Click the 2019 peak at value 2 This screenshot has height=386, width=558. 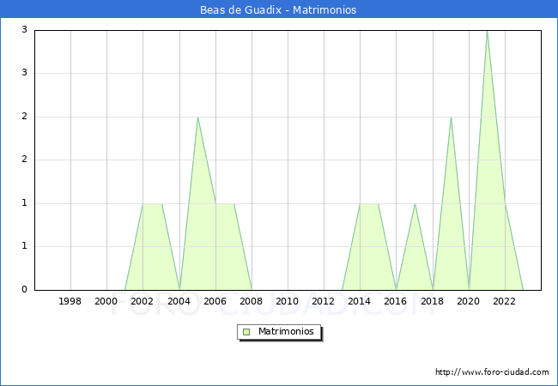(451, 118)
